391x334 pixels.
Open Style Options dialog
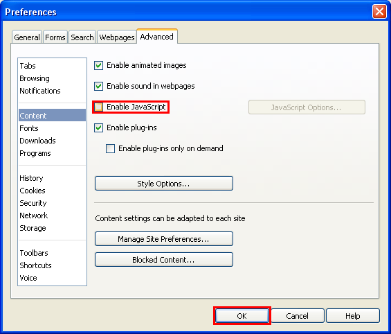(164, 184)
